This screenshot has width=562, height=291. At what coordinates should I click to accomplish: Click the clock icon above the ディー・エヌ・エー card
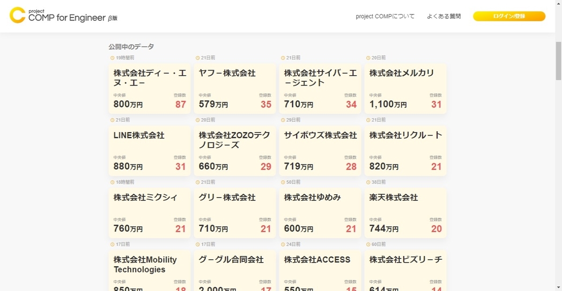(112, 58)
